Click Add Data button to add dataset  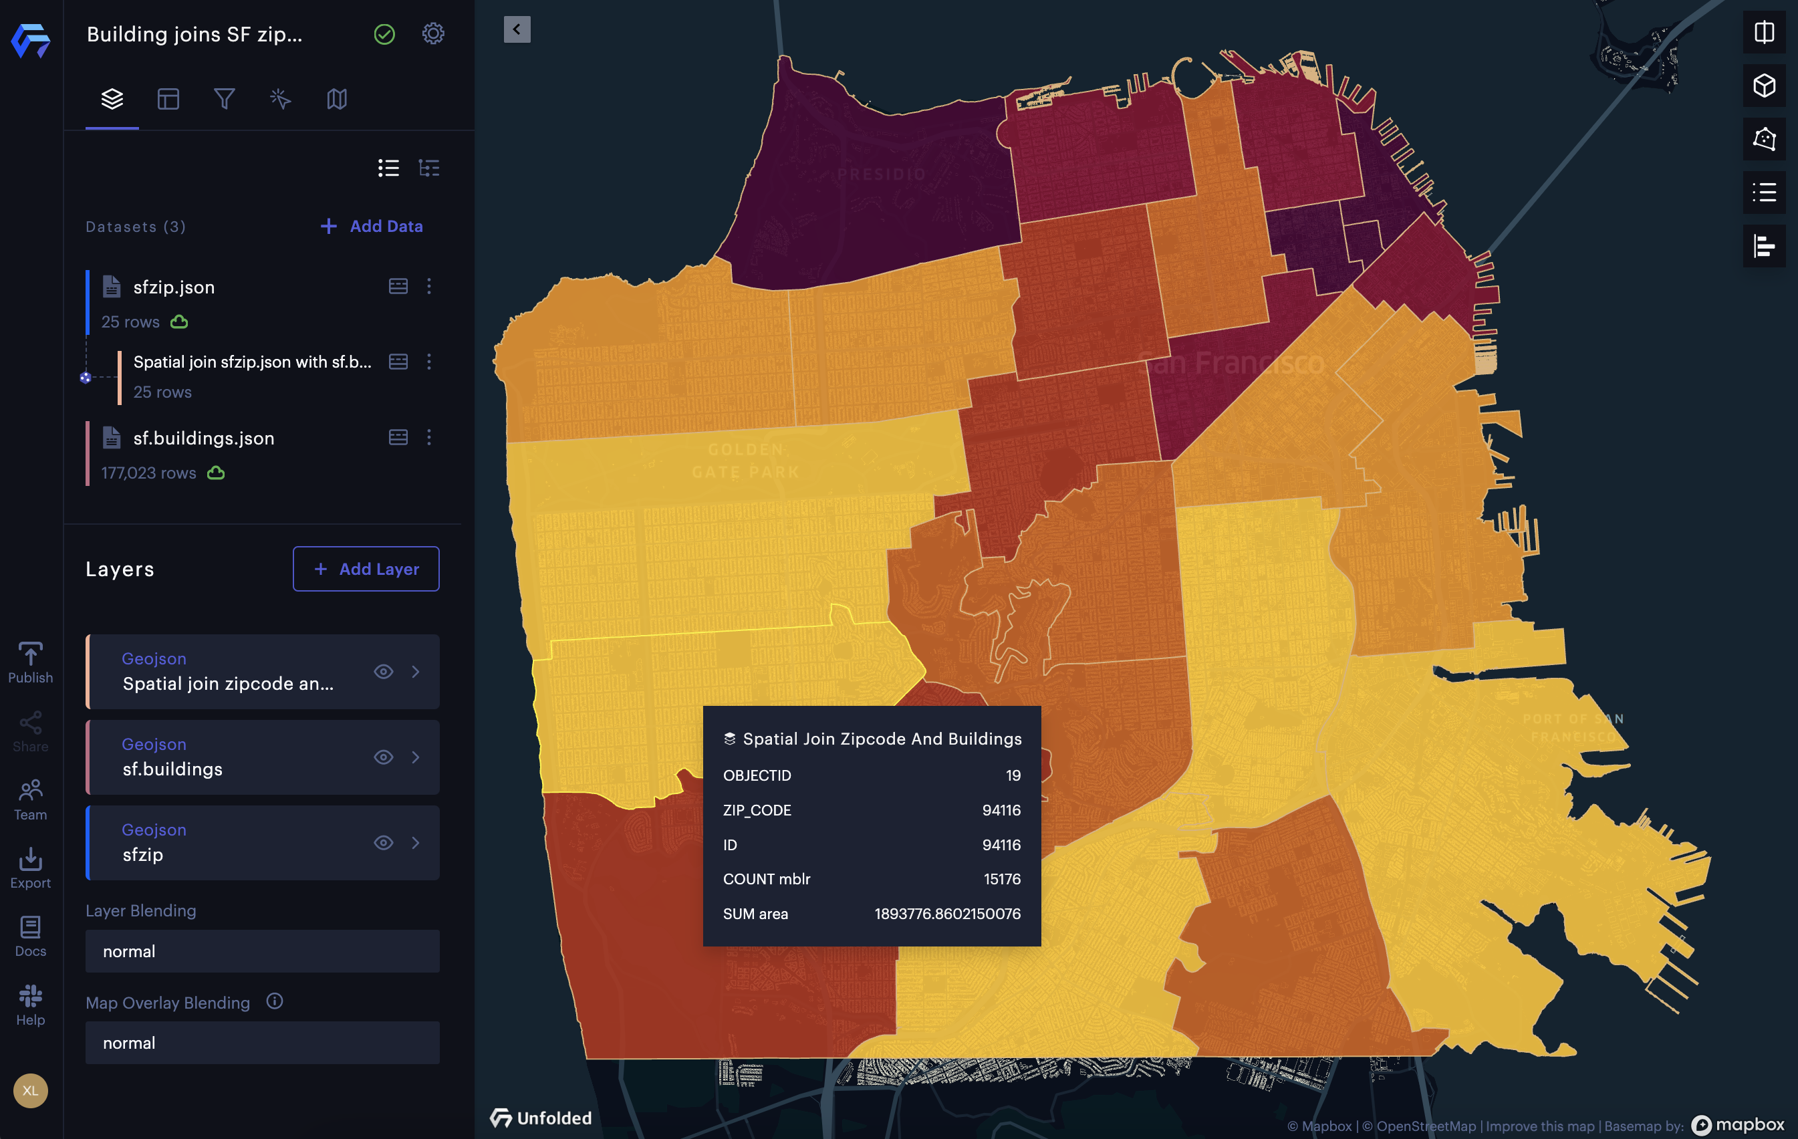coord(371,224)
